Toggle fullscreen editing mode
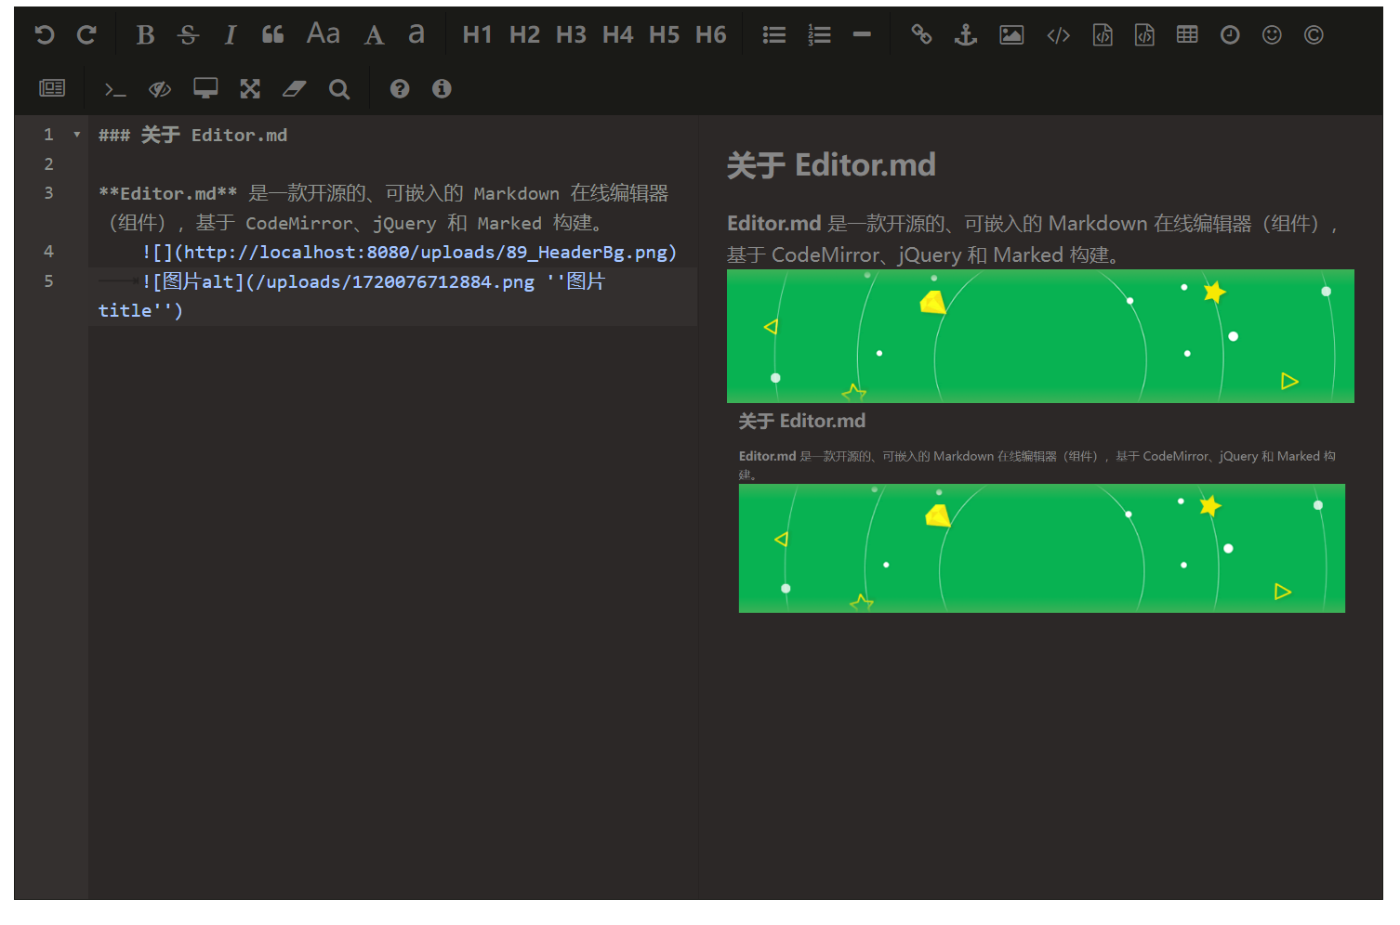This screenshot has height=925, width=1400. pos(250,88)
